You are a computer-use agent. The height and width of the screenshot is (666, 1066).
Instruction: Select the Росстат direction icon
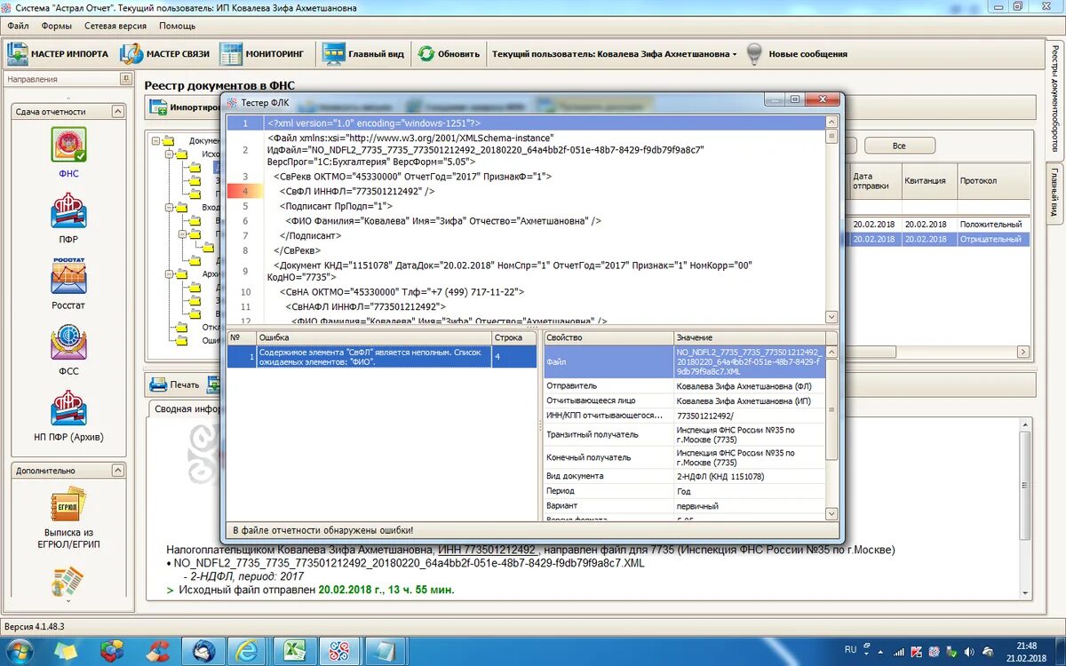[68, 276]
